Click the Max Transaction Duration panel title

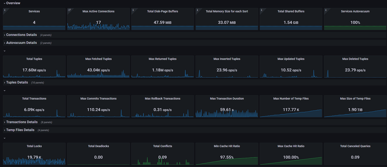(x=226, y=98)
